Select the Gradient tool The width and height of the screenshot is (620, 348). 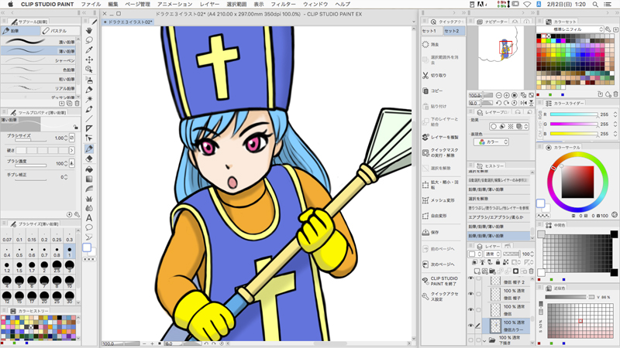point(89,179)
